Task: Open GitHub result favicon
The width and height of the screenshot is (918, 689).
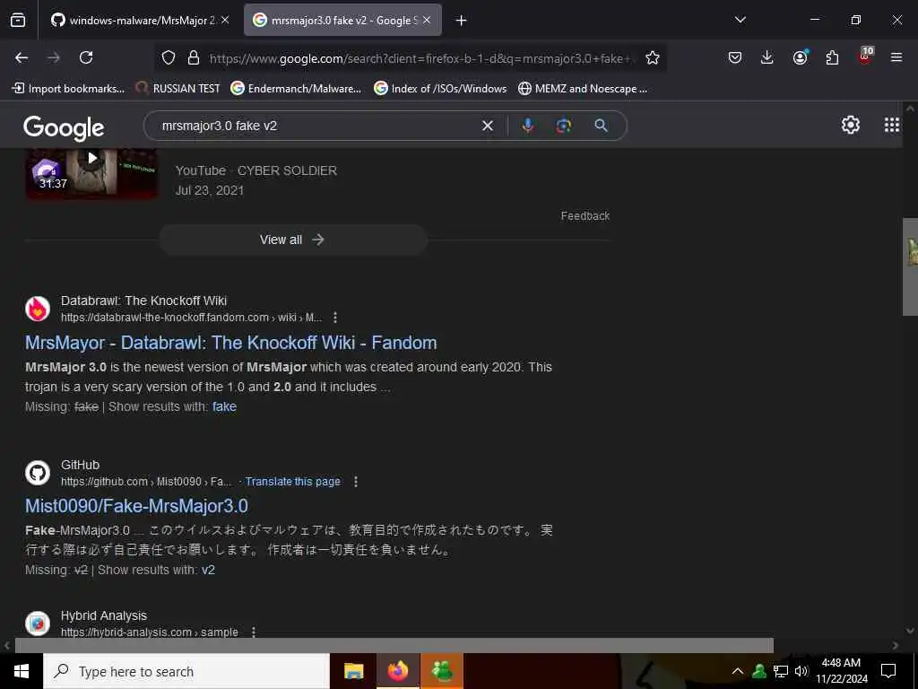Action: pyautogui.click(x=38, y=473)
